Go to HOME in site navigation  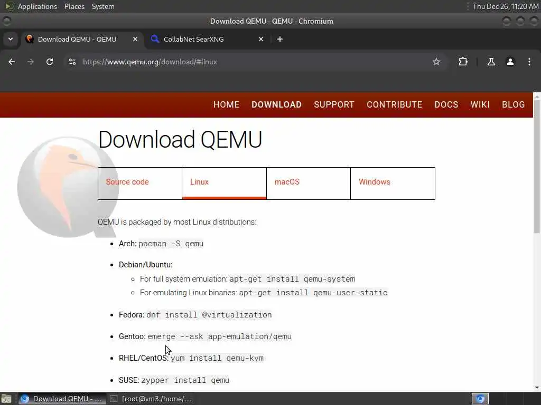(x=226, y=105)
